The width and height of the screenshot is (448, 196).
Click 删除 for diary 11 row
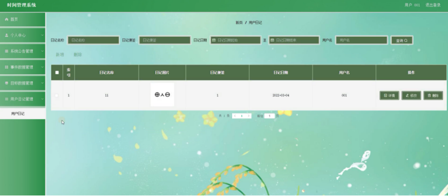tap(433, 96)
